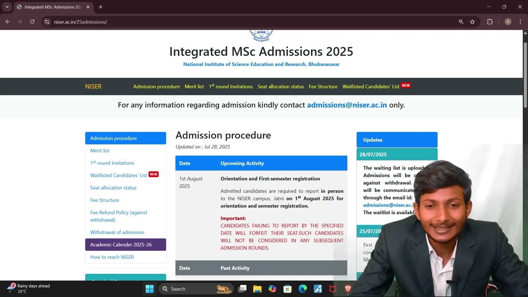Viewport: 528px width, 297px height.
Task: Click the admissions@niser.ac.in link in Updates panel
Action: pyautogui.click(x=388, y=205)
